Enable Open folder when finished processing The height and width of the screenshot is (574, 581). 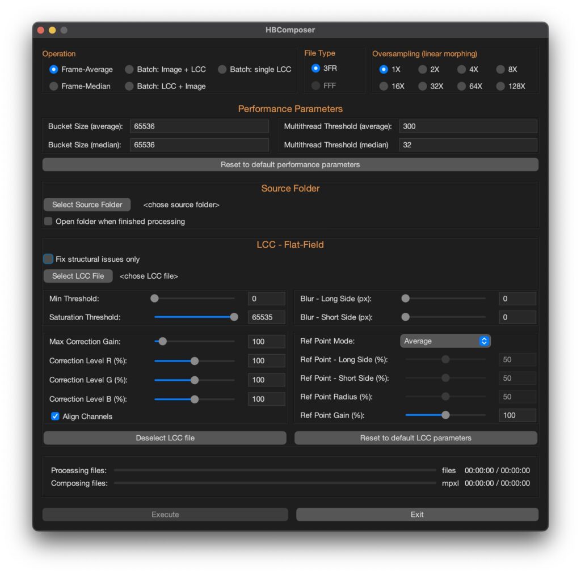coord(48,222)
